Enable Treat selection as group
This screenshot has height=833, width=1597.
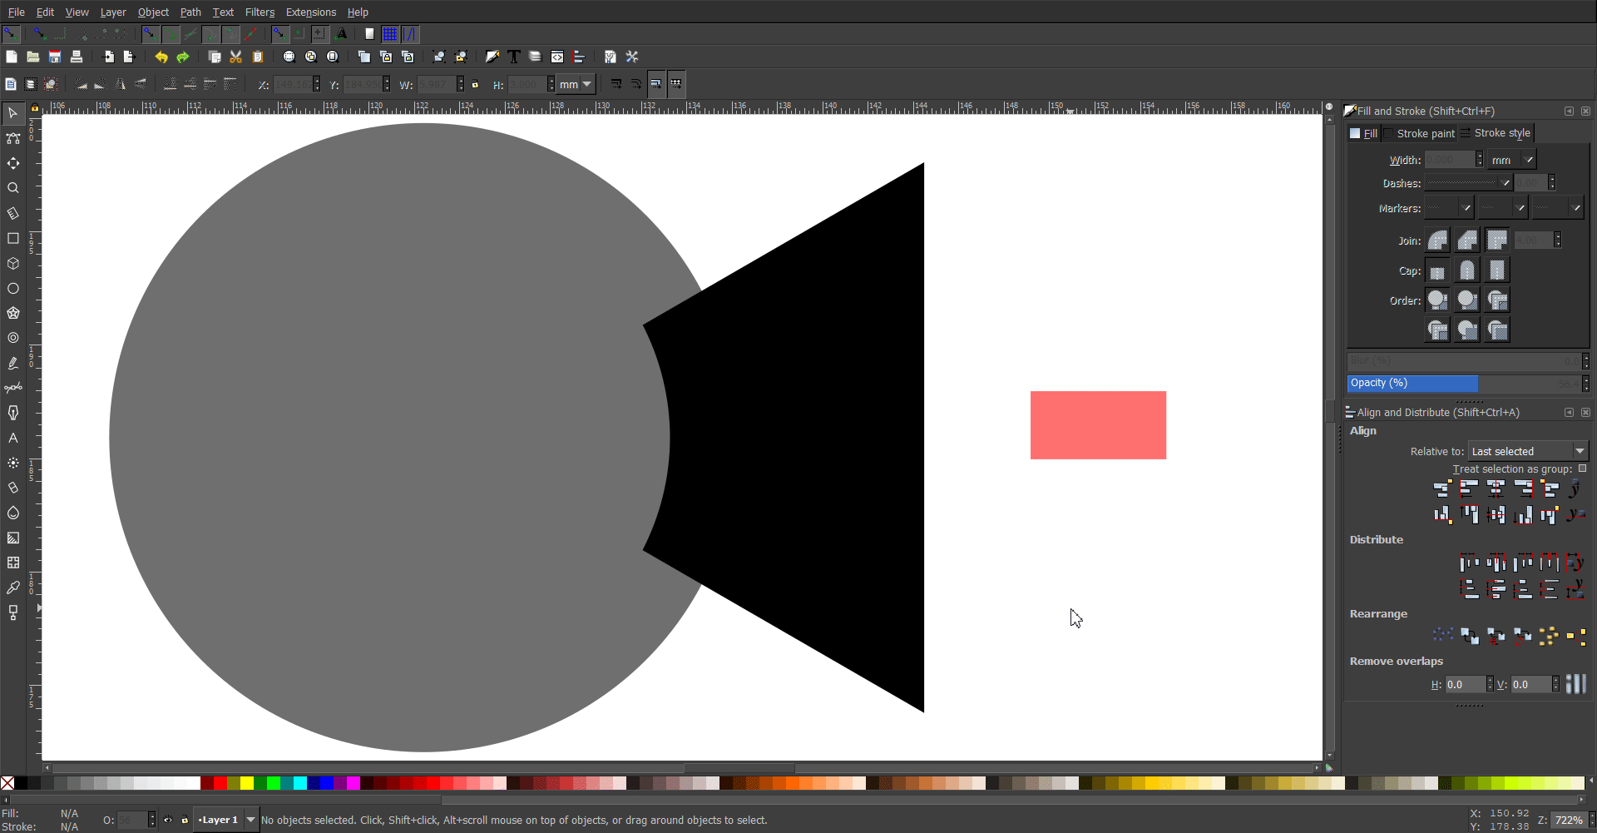(x=1584, y=469)
